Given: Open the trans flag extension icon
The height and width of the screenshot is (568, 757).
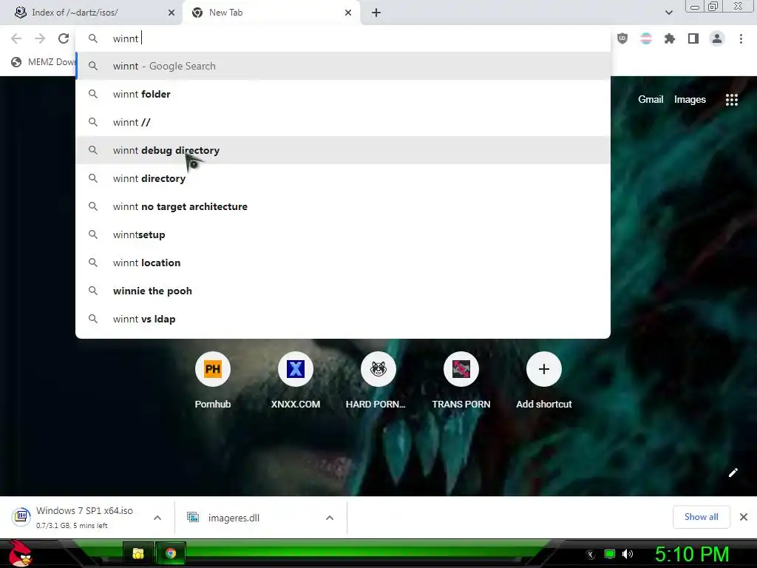Looking at the screenshot, I should (646, 38).
